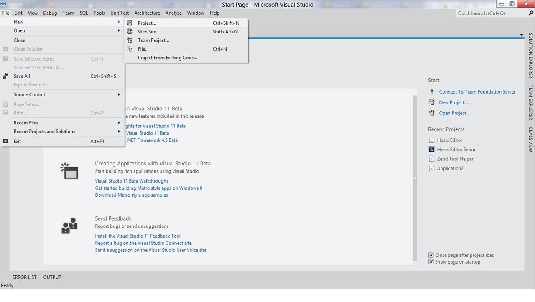Switch to the Error List tab

[x=24, y=277]
